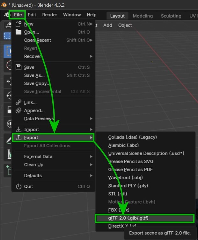Choose Stanford PLY (.ply) export
198x240 pixels.
point(128,186)
